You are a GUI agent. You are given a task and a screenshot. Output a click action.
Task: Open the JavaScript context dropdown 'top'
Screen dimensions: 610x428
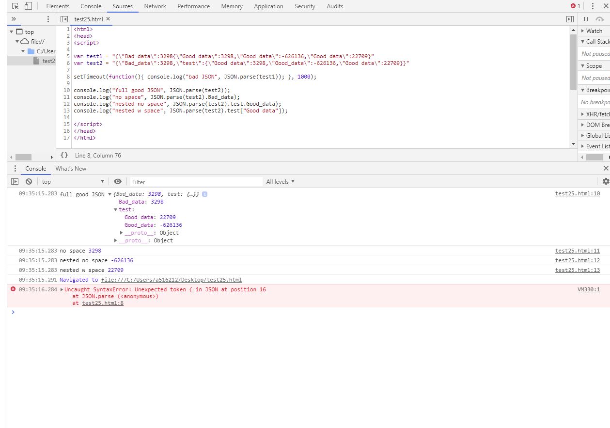(x=73, y=182)
